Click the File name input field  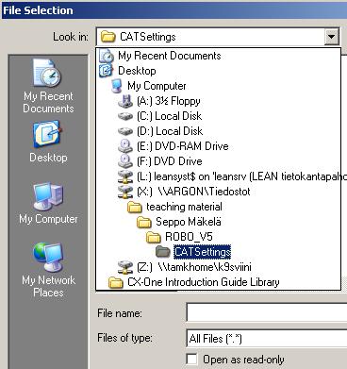(x=267, y=312)
